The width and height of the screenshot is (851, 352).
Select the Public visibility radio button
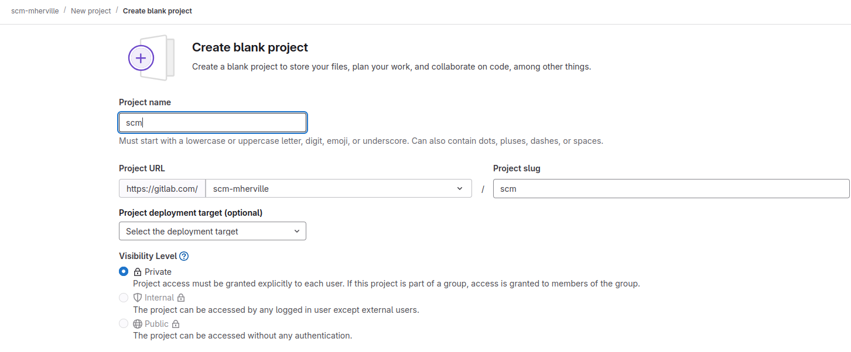[x=124, y=324]
